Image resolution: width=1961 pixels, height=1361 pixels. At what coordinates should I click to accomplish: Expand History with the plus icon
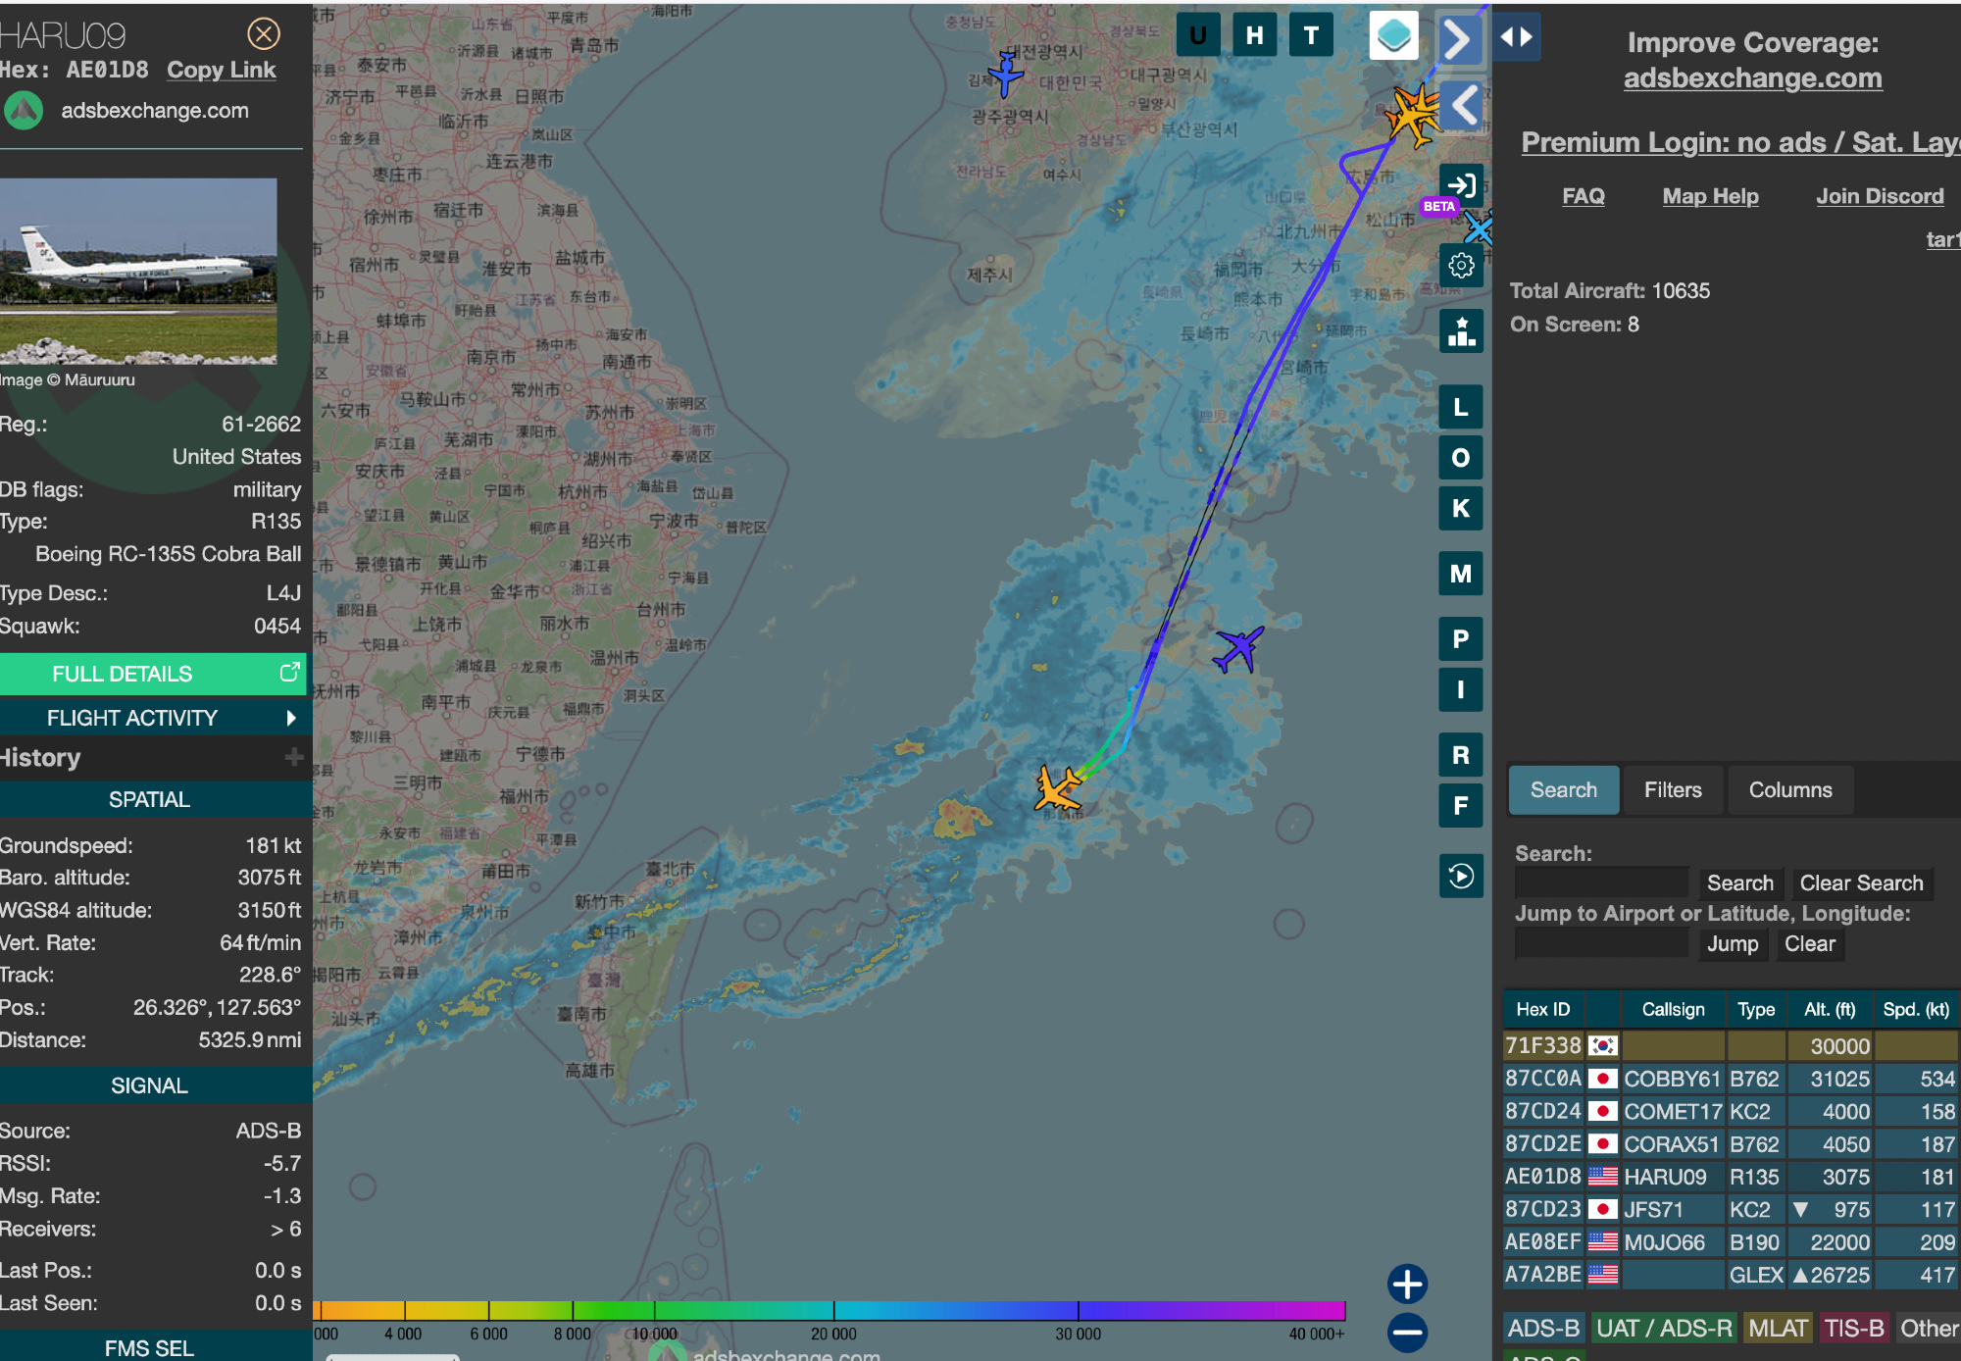tap(293, 758)
